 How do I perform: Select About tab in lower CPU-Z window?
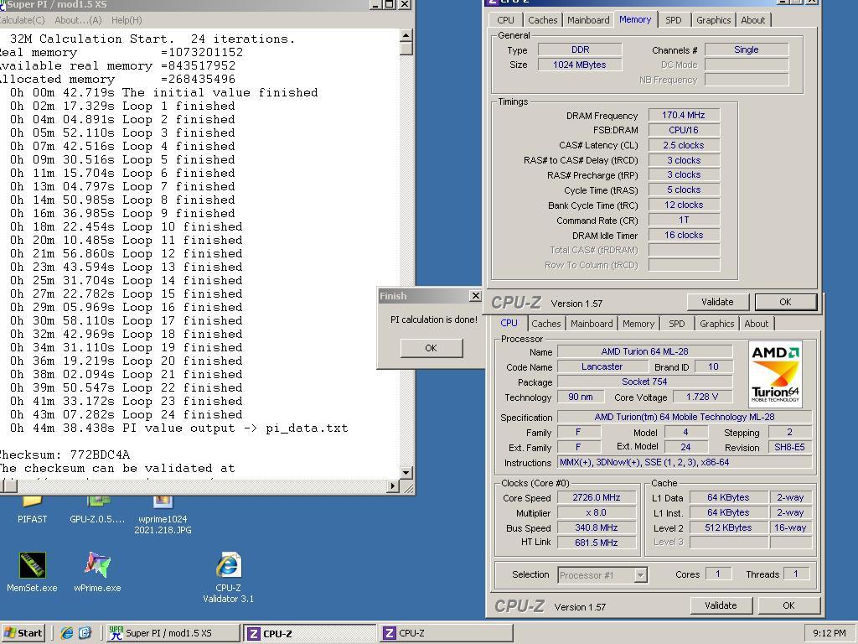[757, 323]
